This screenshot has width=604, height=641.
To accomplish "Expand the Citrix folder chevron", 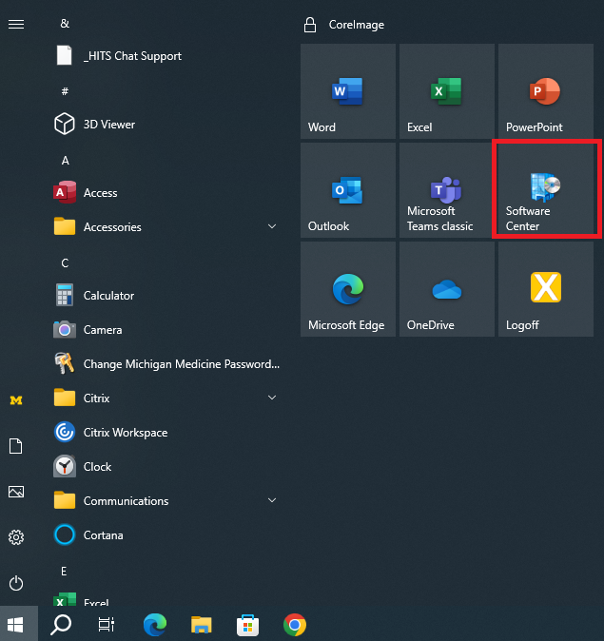I will pos(271,398).
